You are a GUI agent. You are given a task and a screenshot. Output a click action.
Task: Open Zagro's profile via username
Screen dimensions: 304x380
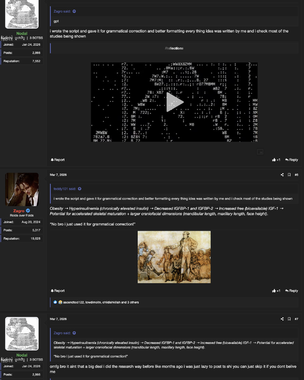(x=19, y=211)
